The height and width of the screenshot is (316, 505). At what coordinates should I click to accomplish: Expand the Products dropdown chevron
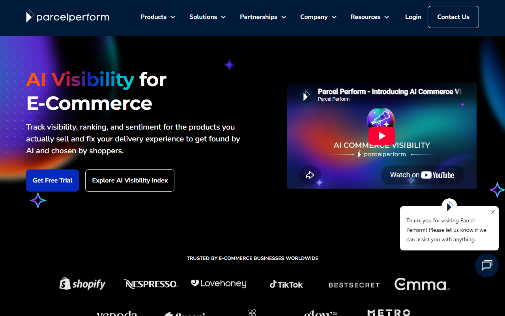[x=173, y=17]
